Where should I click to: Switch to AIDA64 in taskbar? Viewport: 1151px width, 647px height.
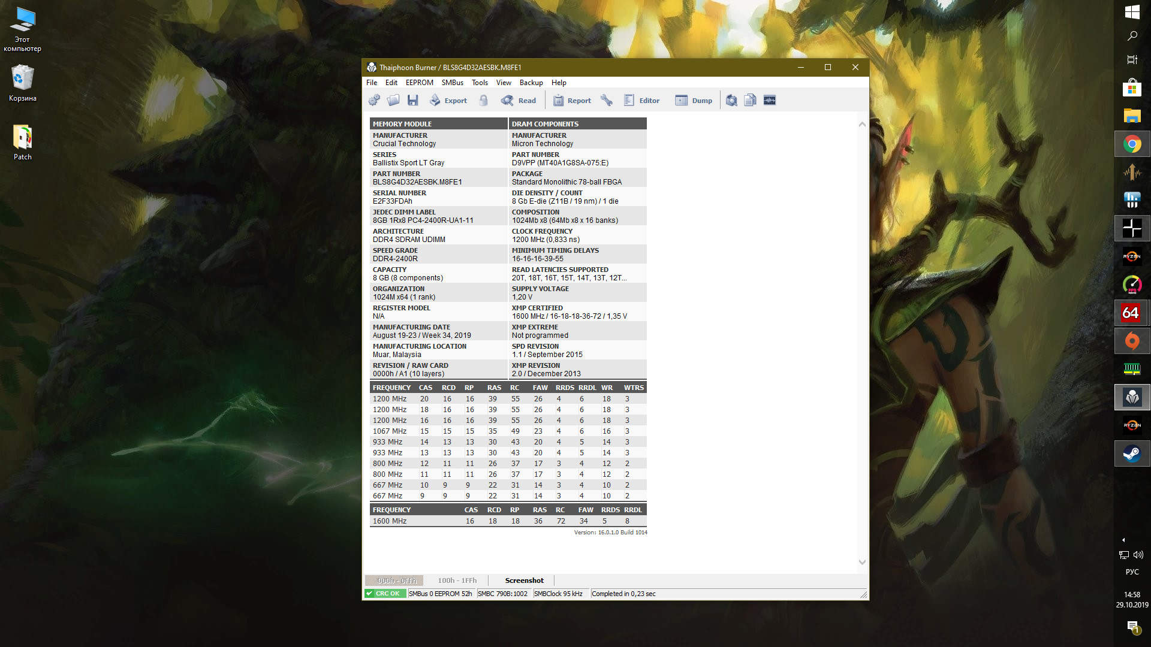1132,313
